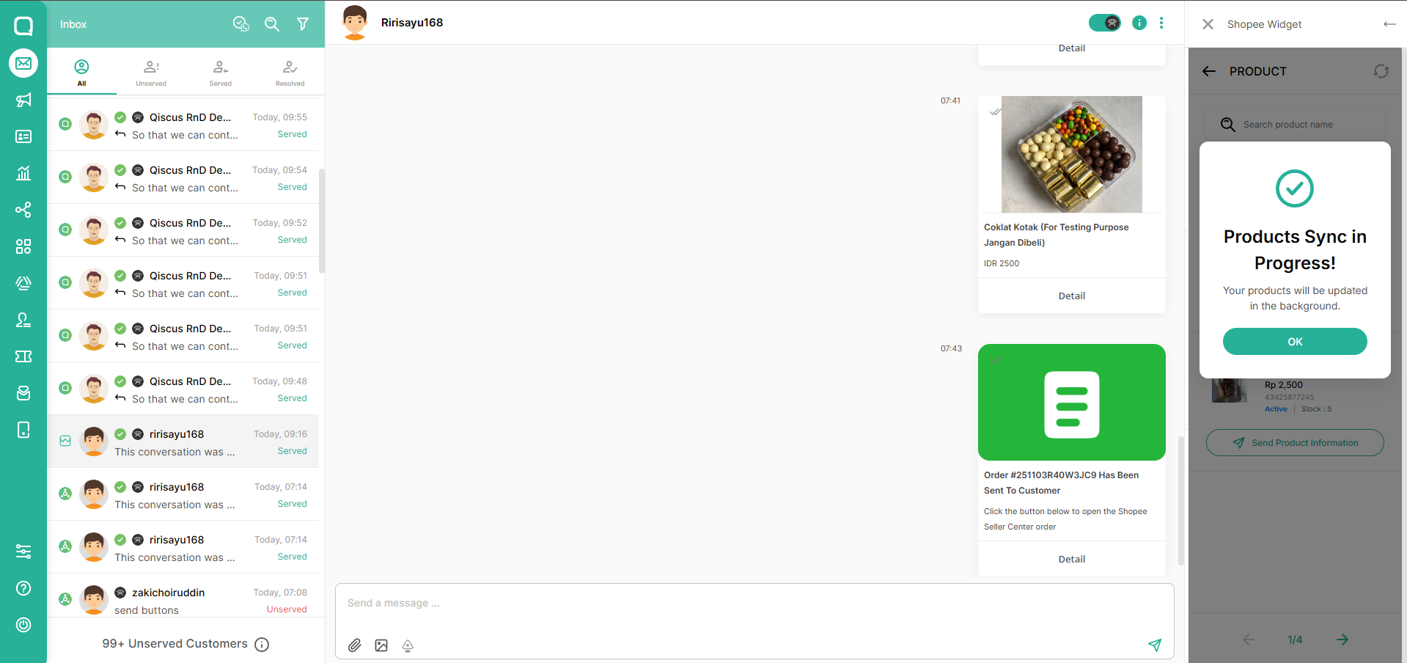
Task: Open Detail for Coklat Kotak product
Action: pyautogui.click(x=1072, y=296)
